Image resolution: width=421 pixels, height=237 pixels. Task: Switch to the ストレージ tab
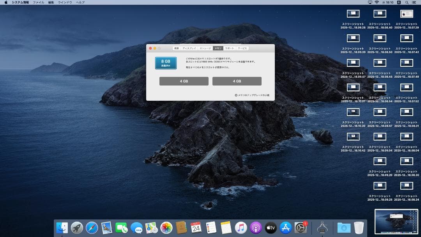tap(205, 48)
